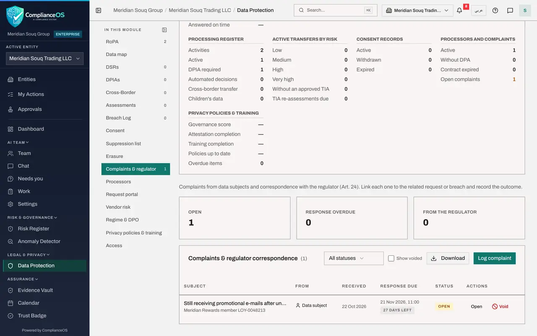Open the help question-mark icon
This screenshot has width=537, height=336.
click(495, 10)
